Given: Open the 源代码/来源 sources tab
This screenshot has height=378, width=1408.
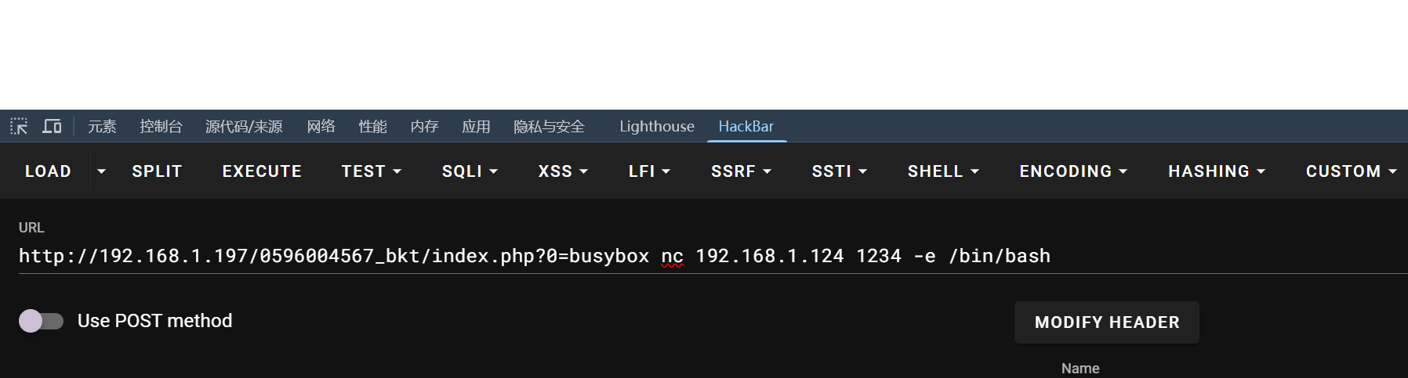Looking at the screenshot, I should [244, 126].
